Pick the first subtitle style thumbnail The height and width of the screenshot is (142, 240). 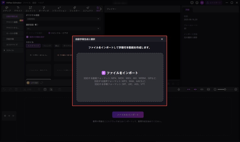point(39,55)
